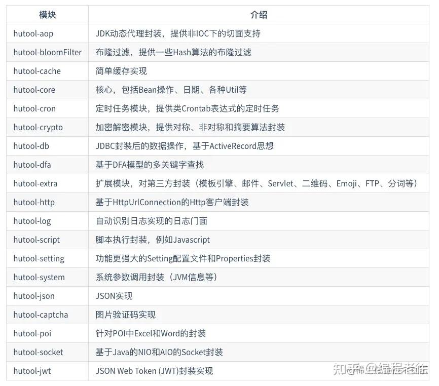Select the 扩展模块，对第三方封装 description
Image resolution: width=439 pixels, height=386 pixels.
pos(257,183)
